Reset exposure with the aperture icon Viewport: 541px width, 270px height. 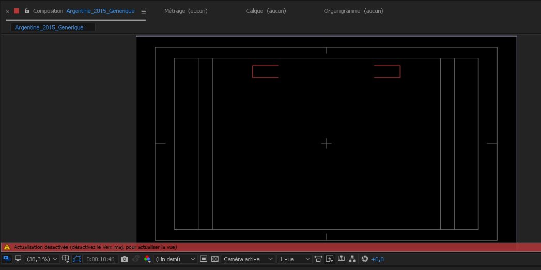point(364,259)
